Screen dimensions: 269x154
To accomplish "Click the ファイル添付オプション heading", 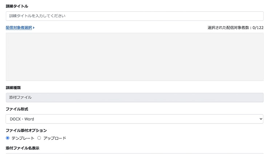I will [x=26, y=130].
